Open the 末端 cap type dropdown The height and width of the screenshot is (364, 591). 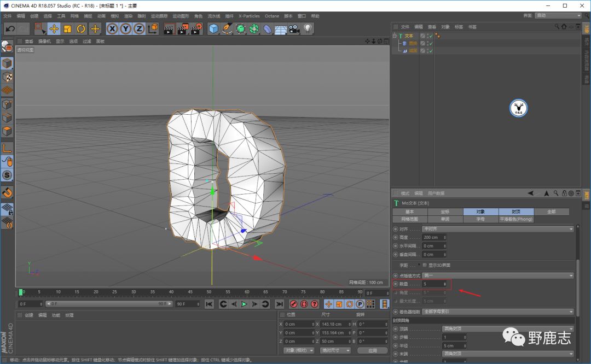coord(508,354)
